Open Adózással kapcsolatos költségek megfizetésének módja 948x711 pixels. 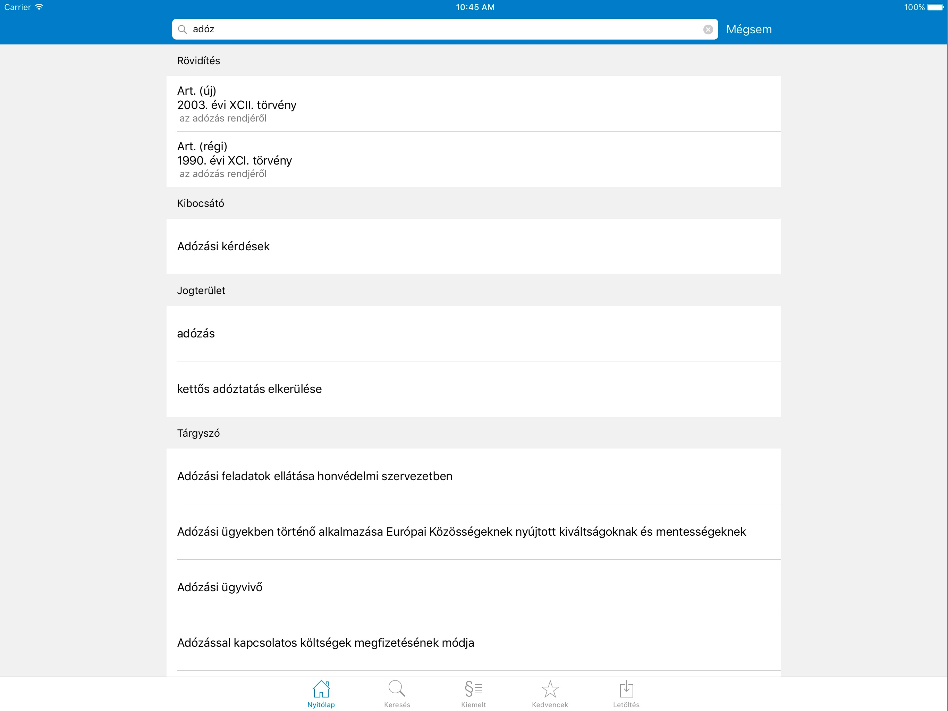474,643
